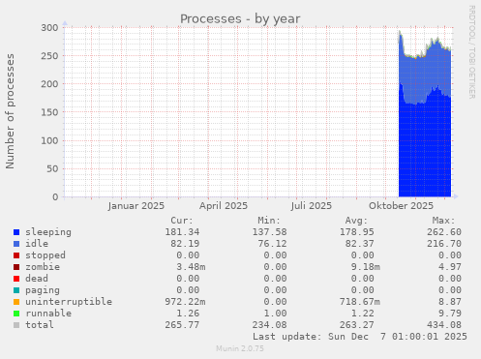The width and height of the screenshot is (481, 359).
Task: Click the uninterruptible legend color swatch
Action: pyautogui.click(x=16, y=302)
